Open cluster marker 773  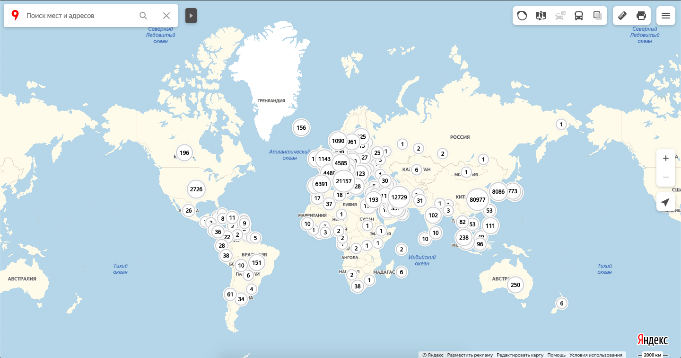[x=513, y=192]
